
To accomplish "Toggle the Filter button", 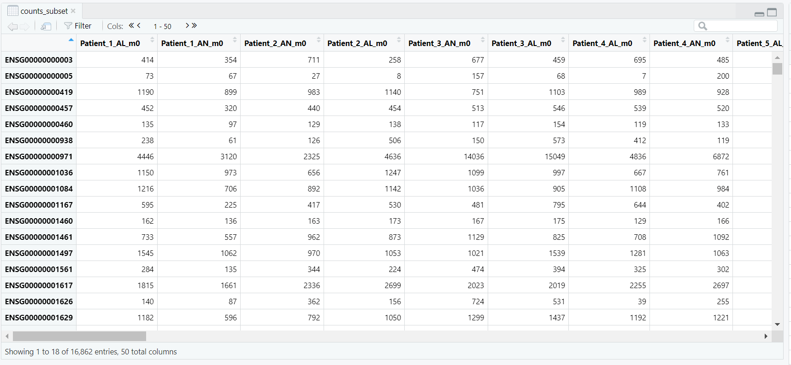I will tap(78, 26).
